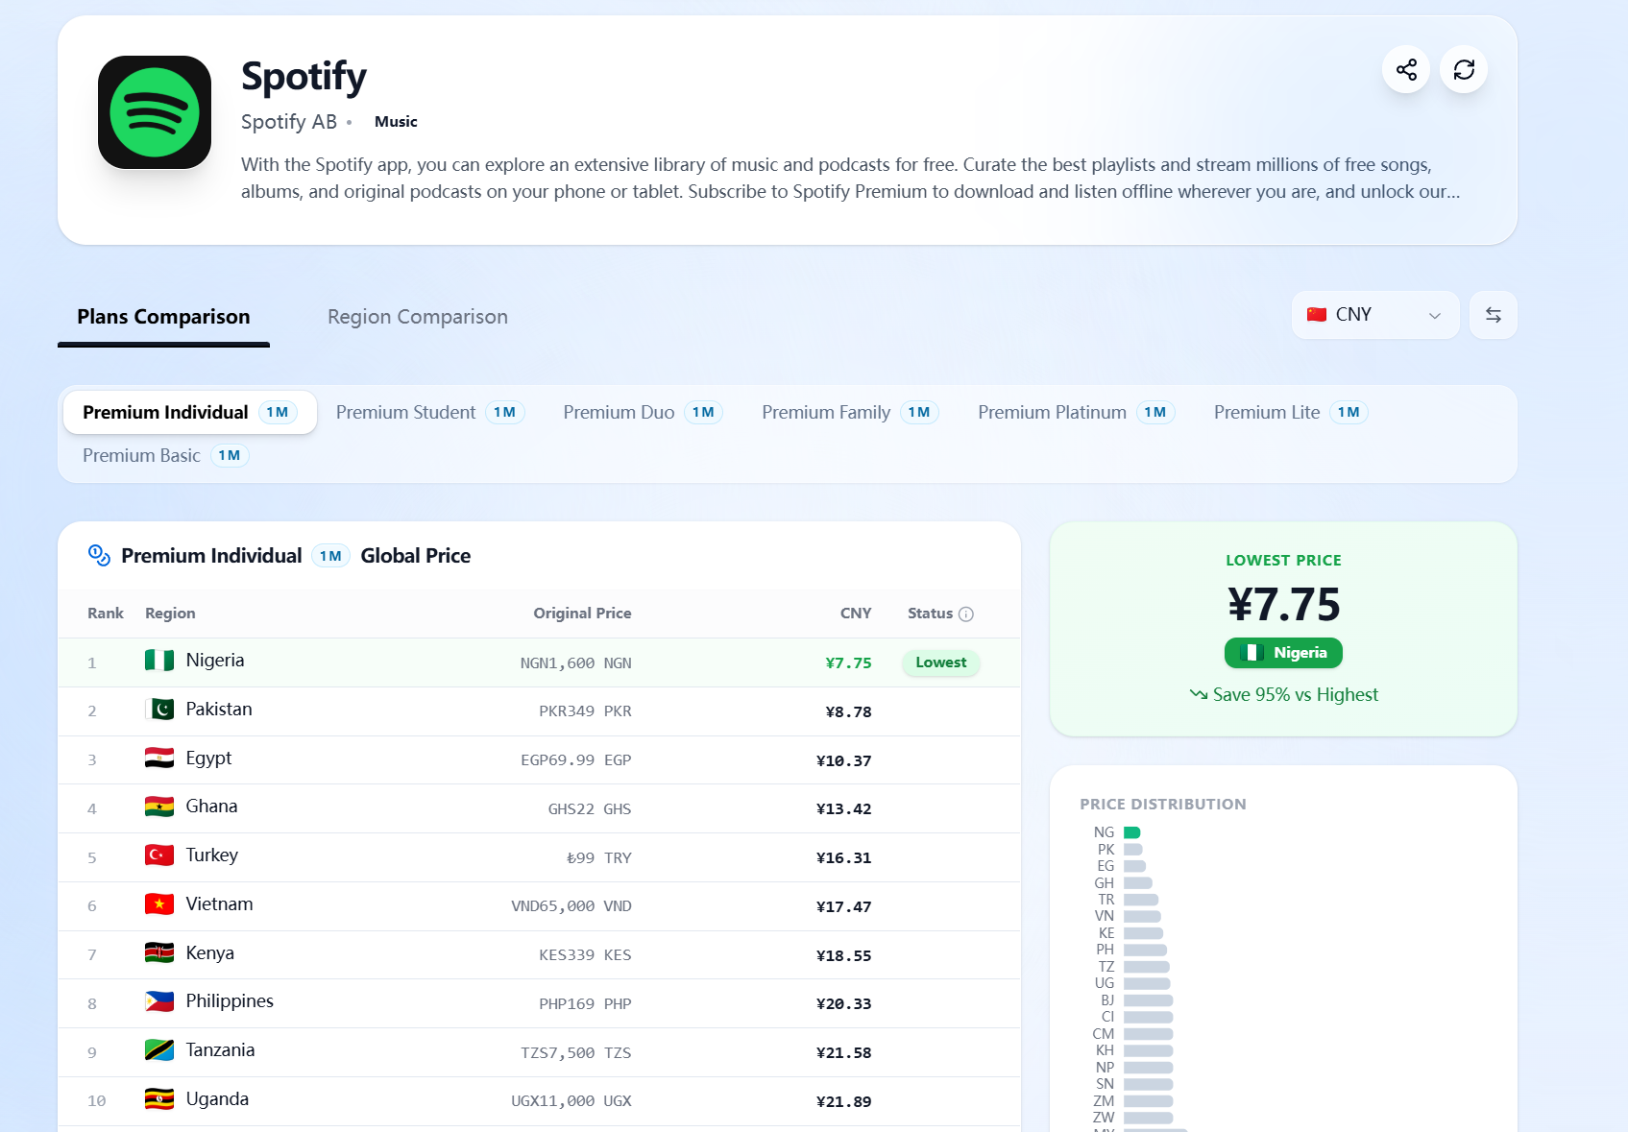Viewport: 1628px width, 1132px height.
Task: Click the Kenya price ¥18.55
Action: click(844, 955)
